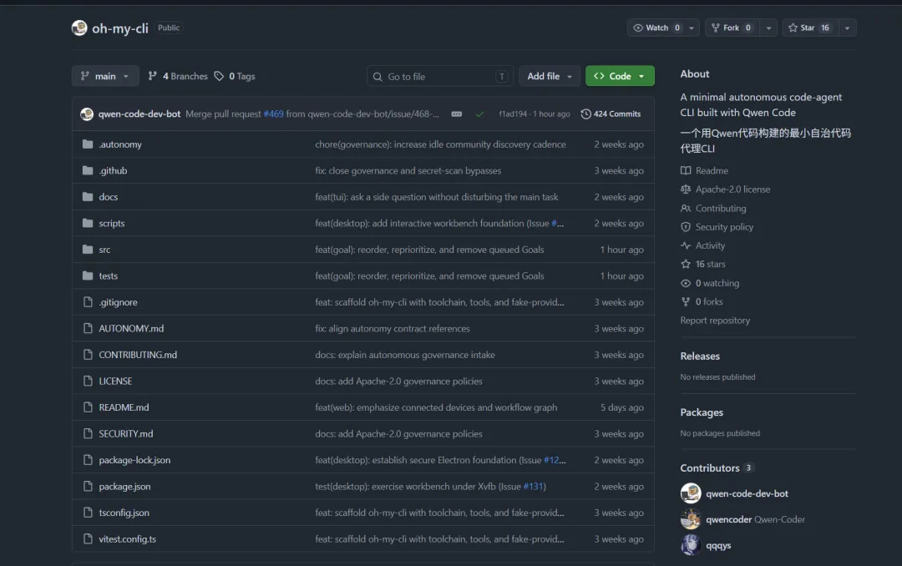This screenshot has height=566, width=902.
Task: Click the Readme book icon
Action: pos(686,170)
